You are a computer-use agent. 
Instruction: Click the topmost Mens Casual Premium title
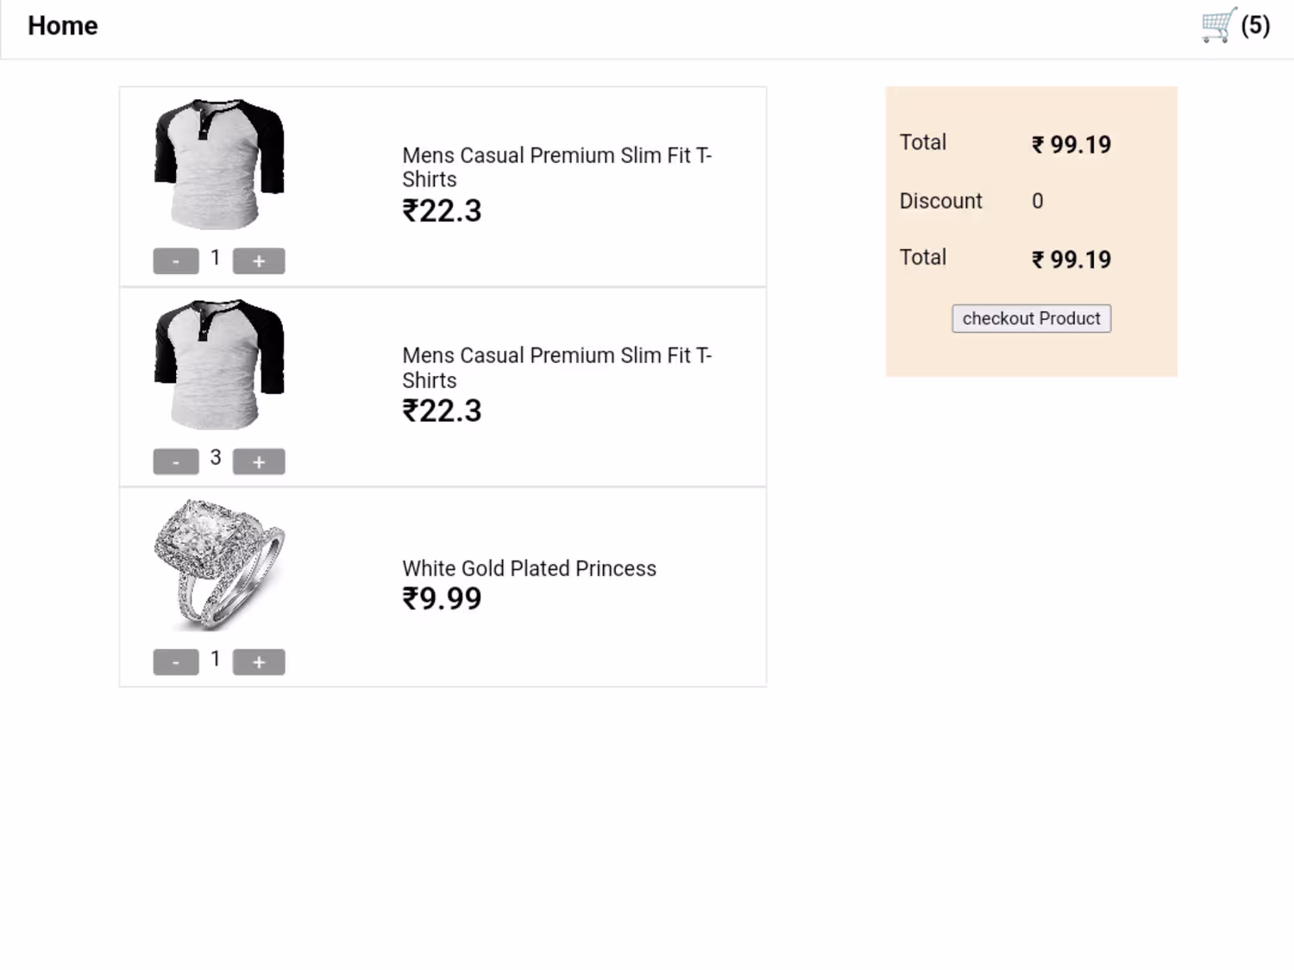coord(556,167)
